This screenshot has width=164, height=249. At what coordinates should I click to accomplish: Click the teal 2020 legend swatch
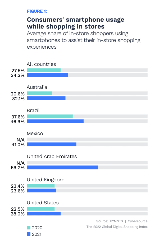coord(29,228)
